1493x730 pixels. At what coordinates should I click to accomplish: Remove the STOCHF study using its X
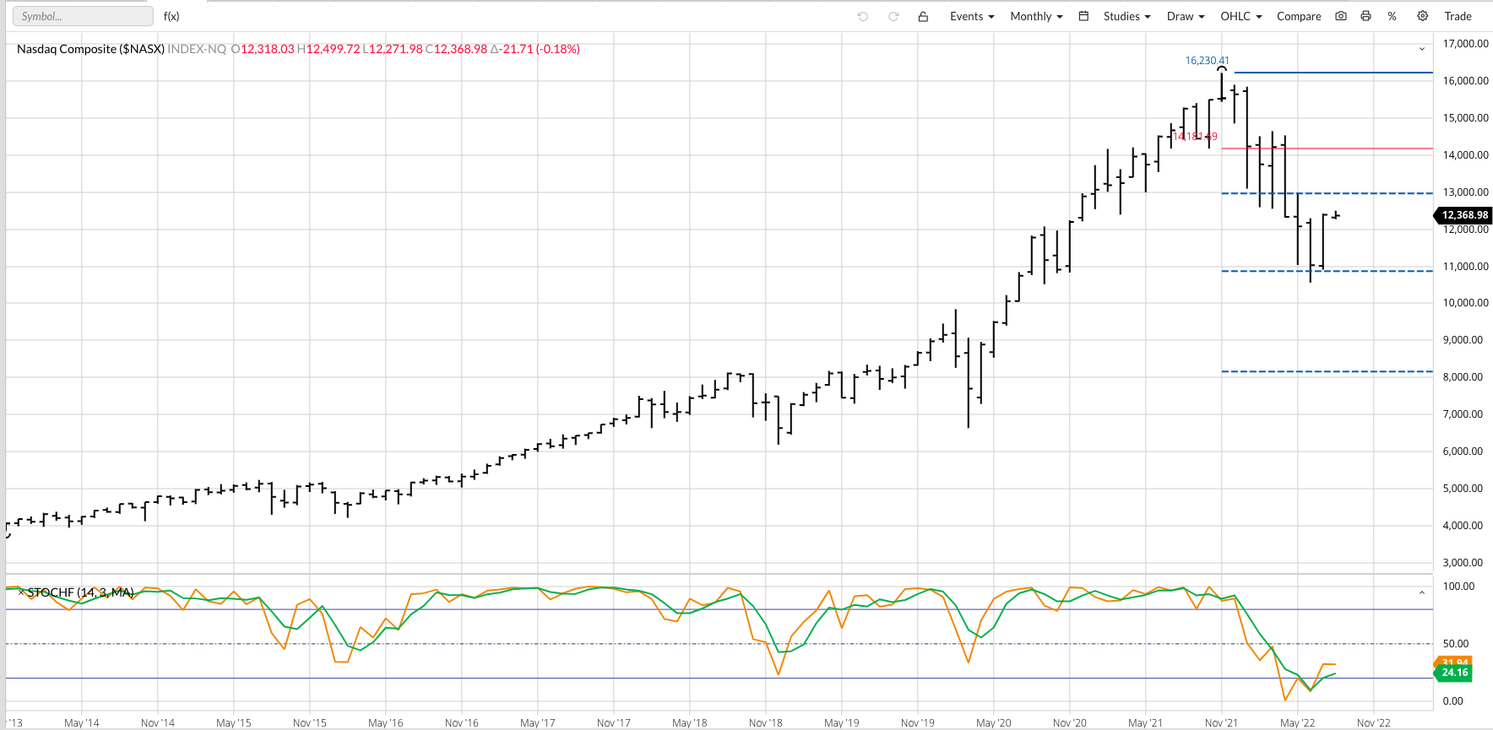point(21,592)
